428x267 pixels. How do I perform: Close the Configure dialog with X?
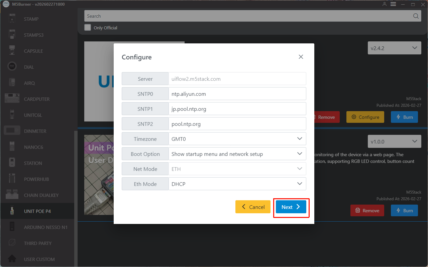pyautogui.click(x=301, y=57)
